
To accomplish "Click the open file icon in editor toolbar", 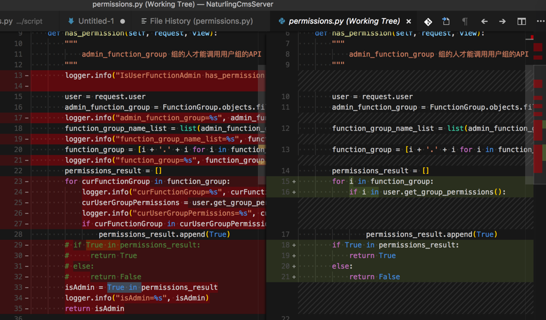I will click(446, 21).
